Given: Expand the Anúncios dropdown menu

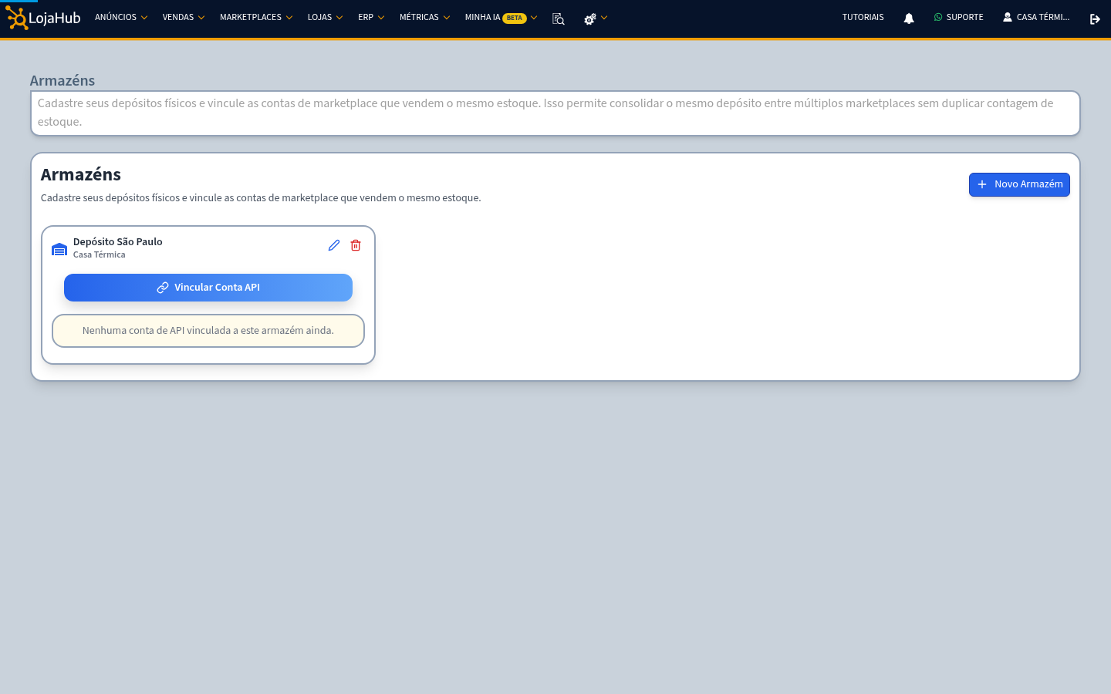Looking at the screenshot, I should pos(121,17).
